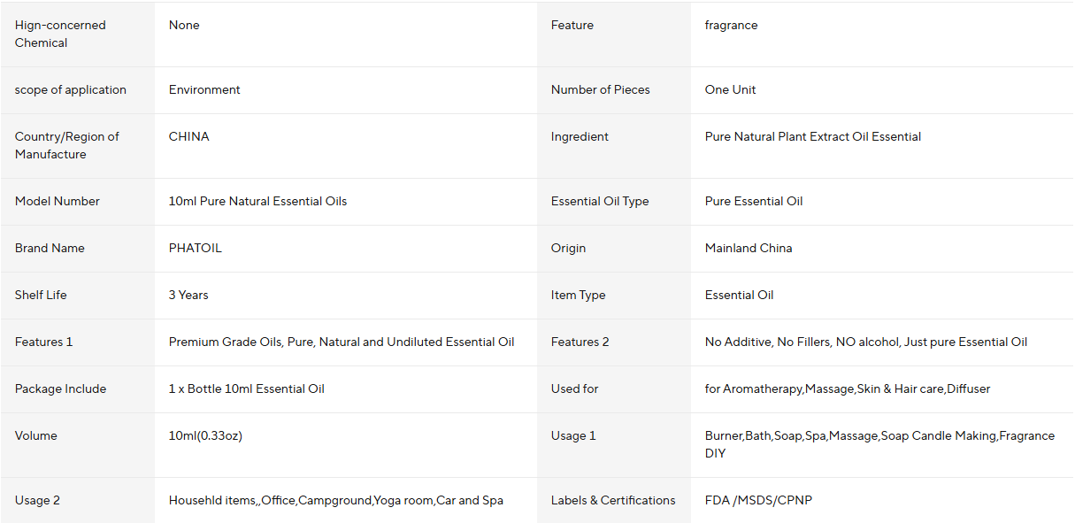Click the Essential Oil Type label
Viewport: 1075px width, 523px height.
(x=599, y=201)
